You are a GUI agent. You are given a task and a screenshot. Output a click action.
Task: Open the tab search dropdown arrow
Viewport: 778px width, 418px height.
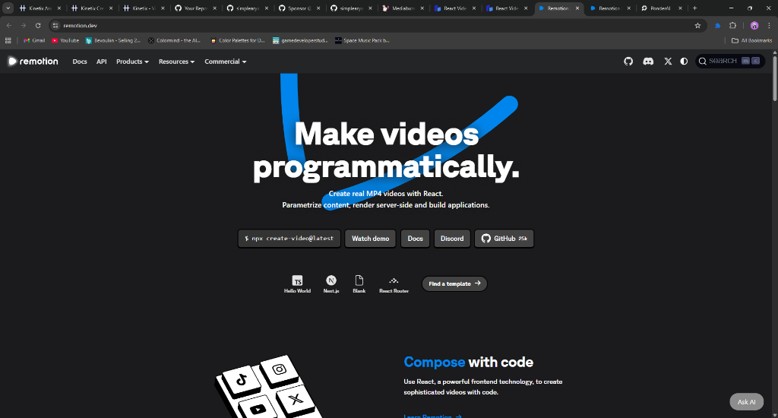tap(8, 8)
